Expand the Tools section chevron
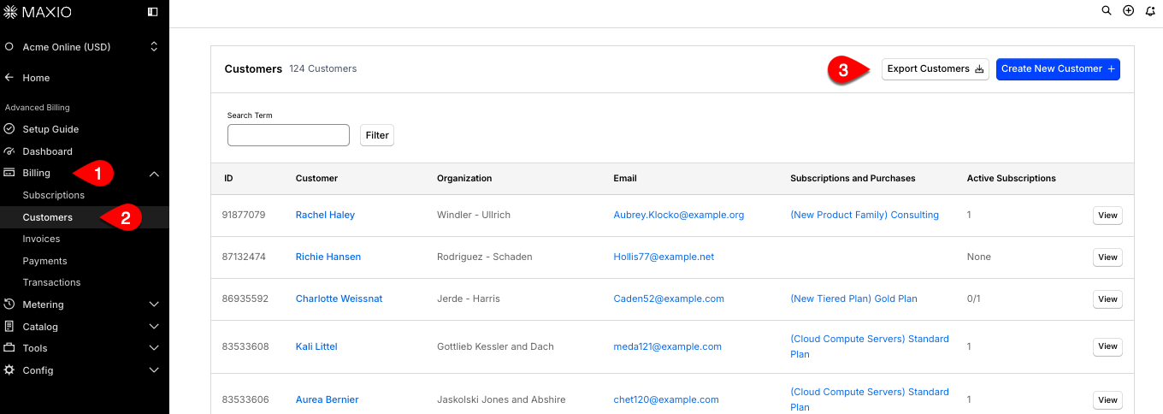This screenshot has width=1163, height=414. (154, 348)
